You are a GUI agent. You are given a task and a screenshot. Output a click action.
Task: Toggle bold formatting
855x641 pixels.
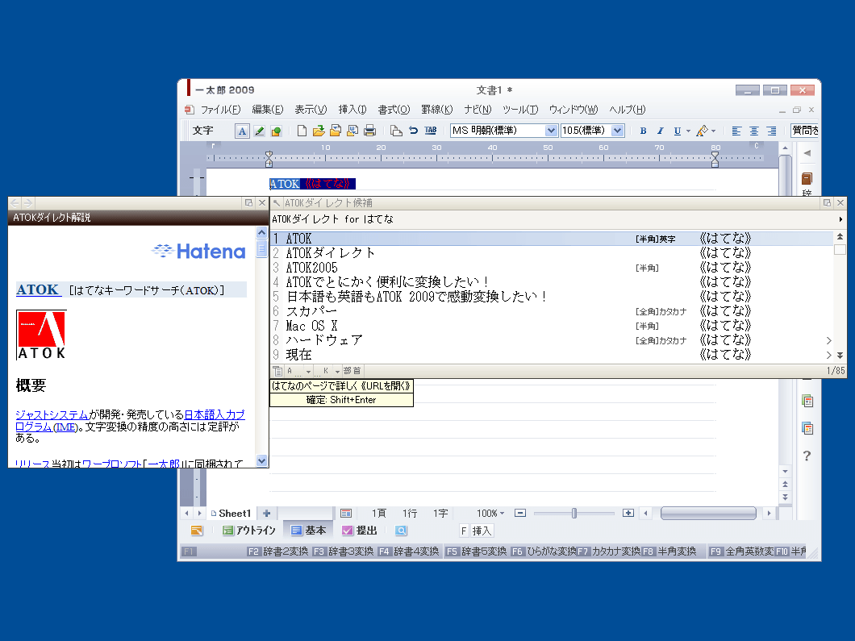643,131
